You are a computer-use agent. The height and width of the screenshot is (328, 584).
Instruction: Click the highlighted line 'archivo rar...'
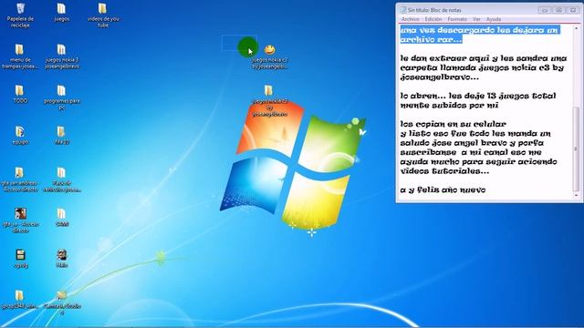click(x=432, y=39)
